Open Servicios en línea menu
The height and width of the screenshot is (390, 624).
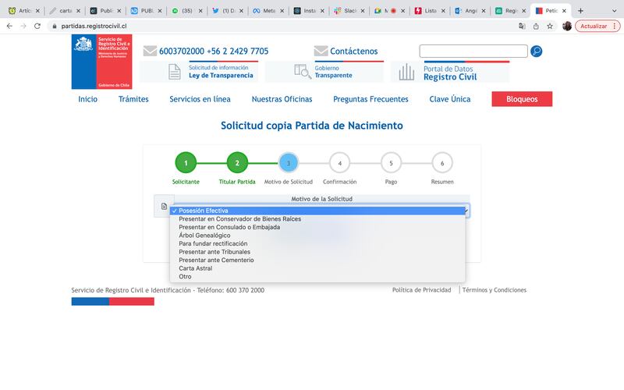pyautogui.click(x=200, y=99)
